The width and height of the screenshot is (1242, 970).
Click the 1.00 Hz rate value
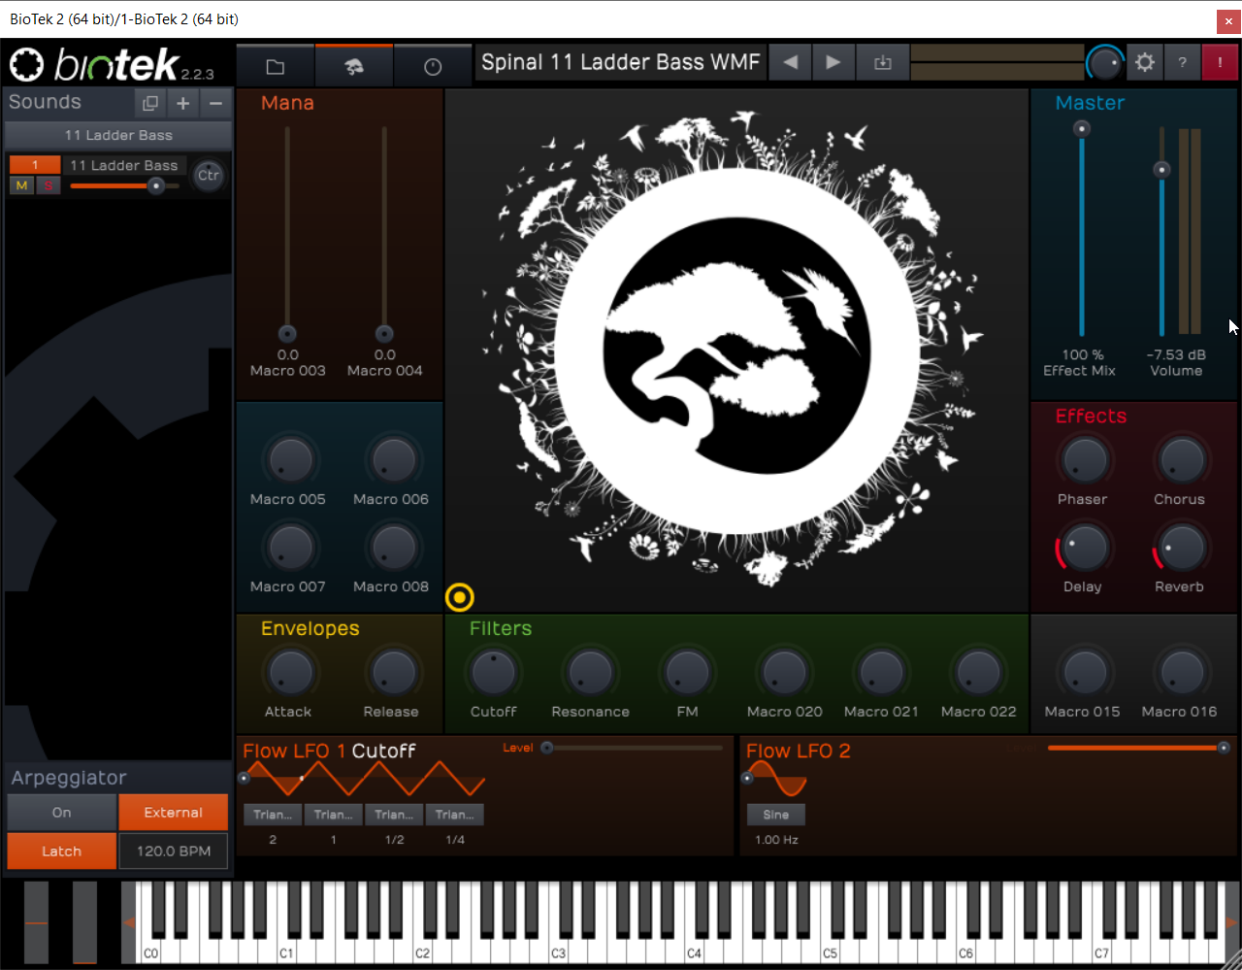776,840
